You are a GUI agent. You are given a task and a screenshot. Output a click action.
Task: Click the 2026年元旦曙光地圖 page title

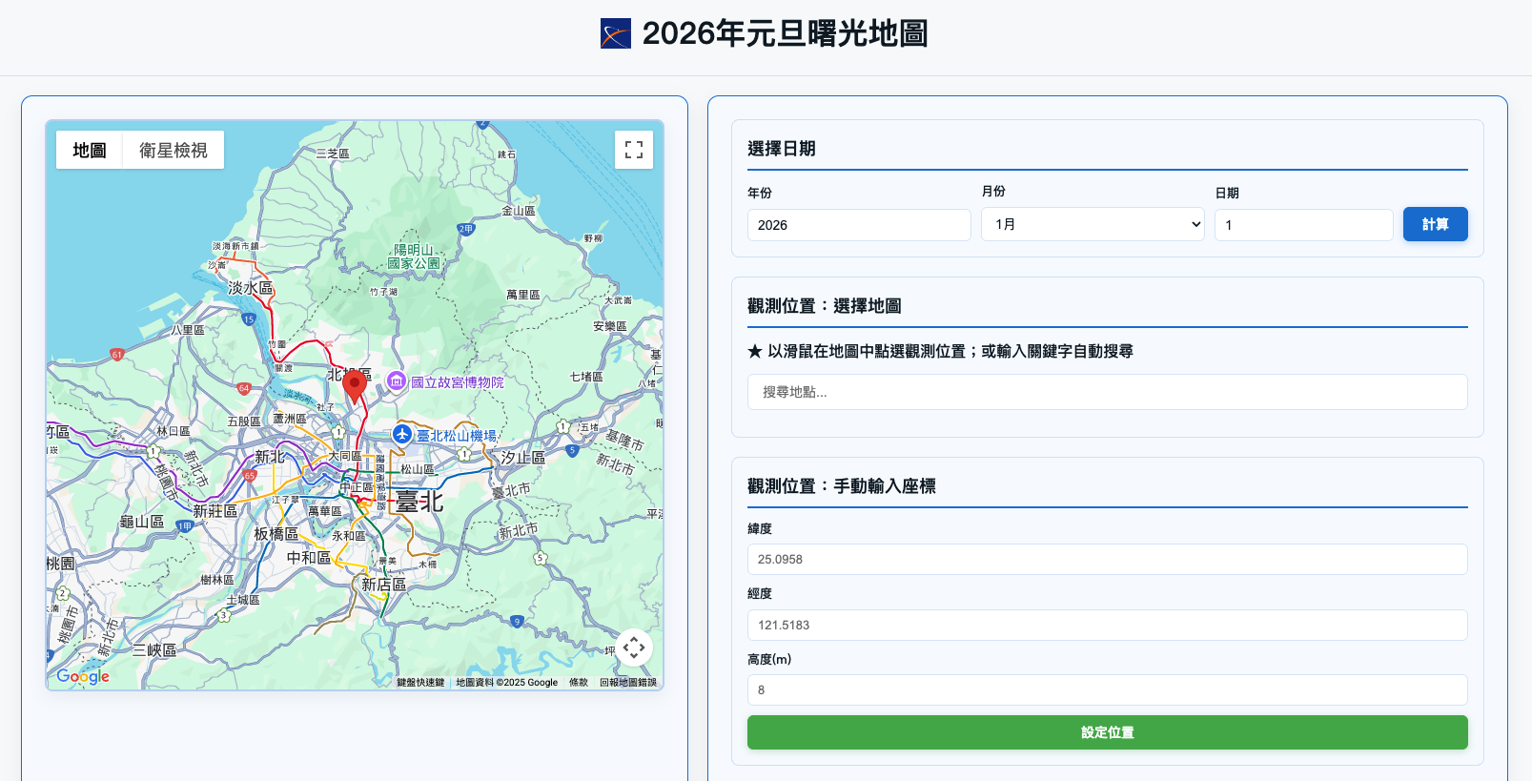tap(786, 33)
